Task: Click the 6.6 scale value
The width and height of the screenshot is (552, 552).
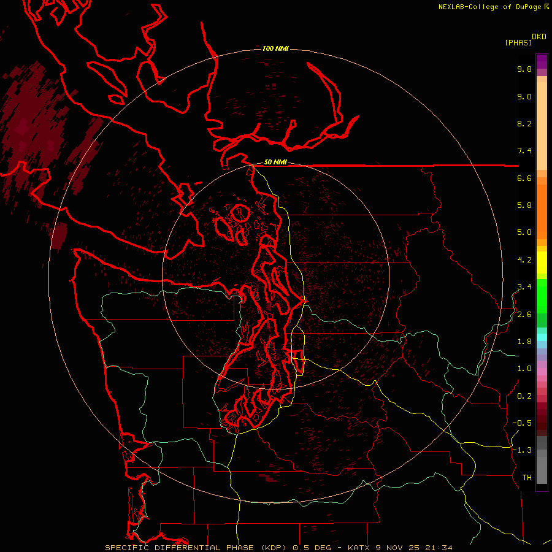Action: click(x=524, y=178)
